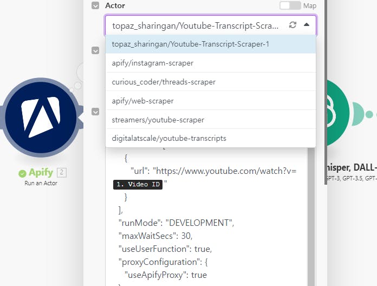Click in the JSON text at "runMode": "DEVELOPMENT"

point(176,223)
